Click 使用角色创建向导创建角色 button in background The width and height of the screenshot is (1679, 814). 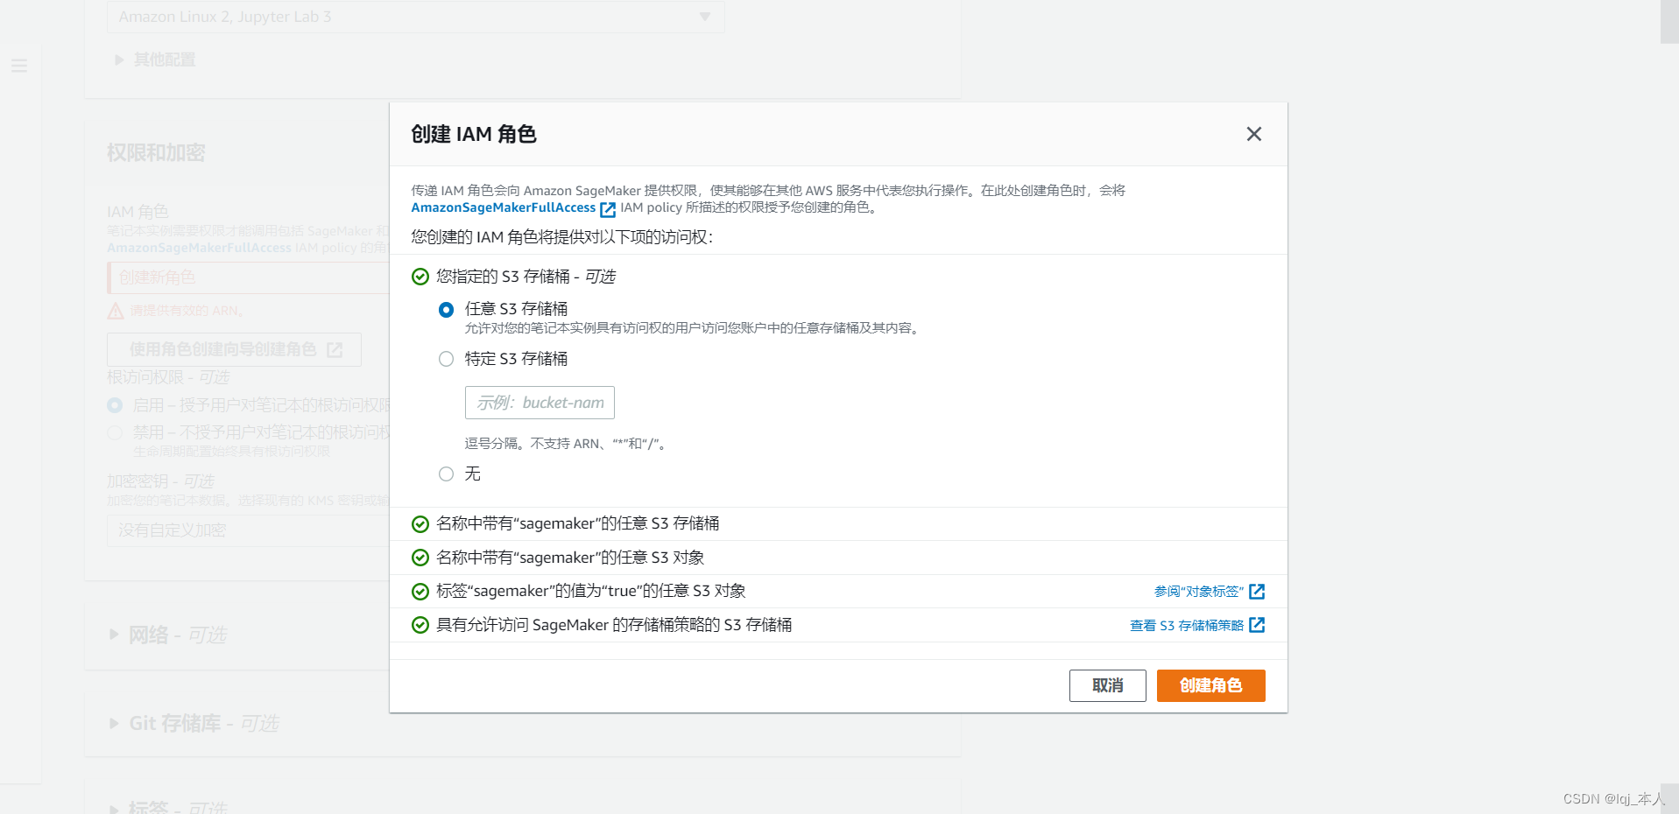pyautogui.click(x=234, y=349)
